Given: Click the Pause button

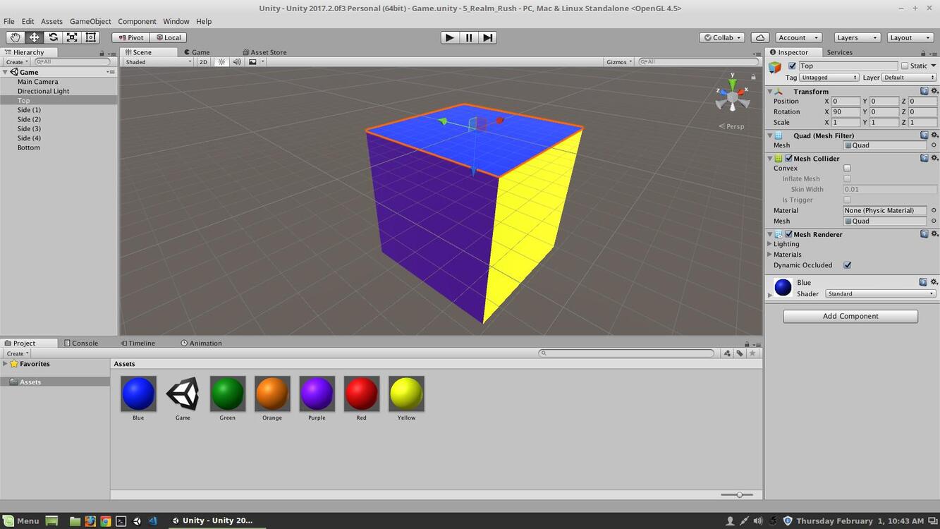Looking at the screenshot, I should [469, 37].
